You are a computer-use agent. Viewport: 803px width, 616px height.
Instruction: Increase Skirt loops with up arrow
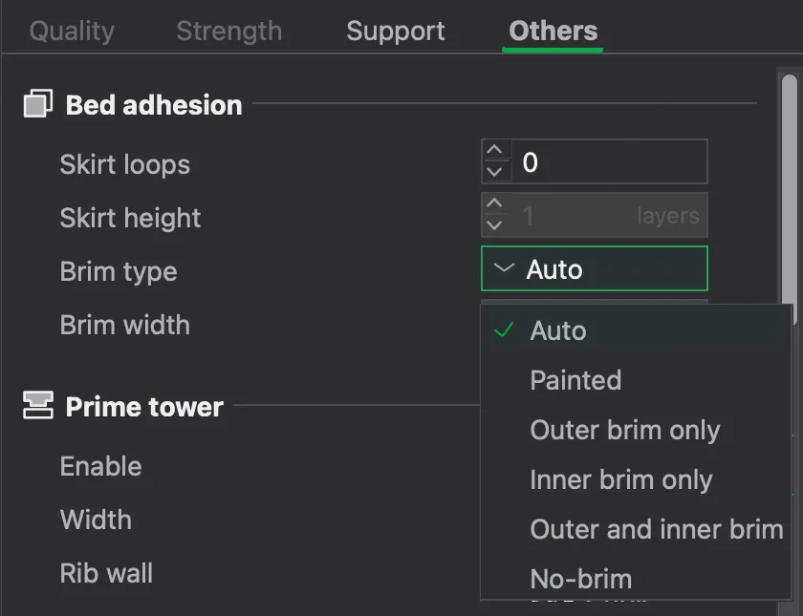(494, 150)
